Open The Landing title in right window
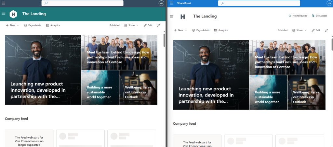 [205, 16]
